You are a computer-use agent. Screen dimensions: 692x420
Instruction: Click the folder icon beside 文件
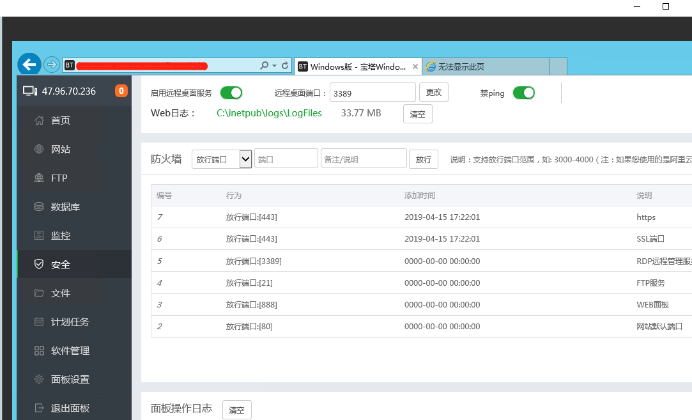(x=39, y=293)
